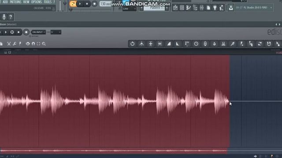The height and width of the screenshot is (158, 282).
Task: Click the content download icon
Action: tap(231, 8)
